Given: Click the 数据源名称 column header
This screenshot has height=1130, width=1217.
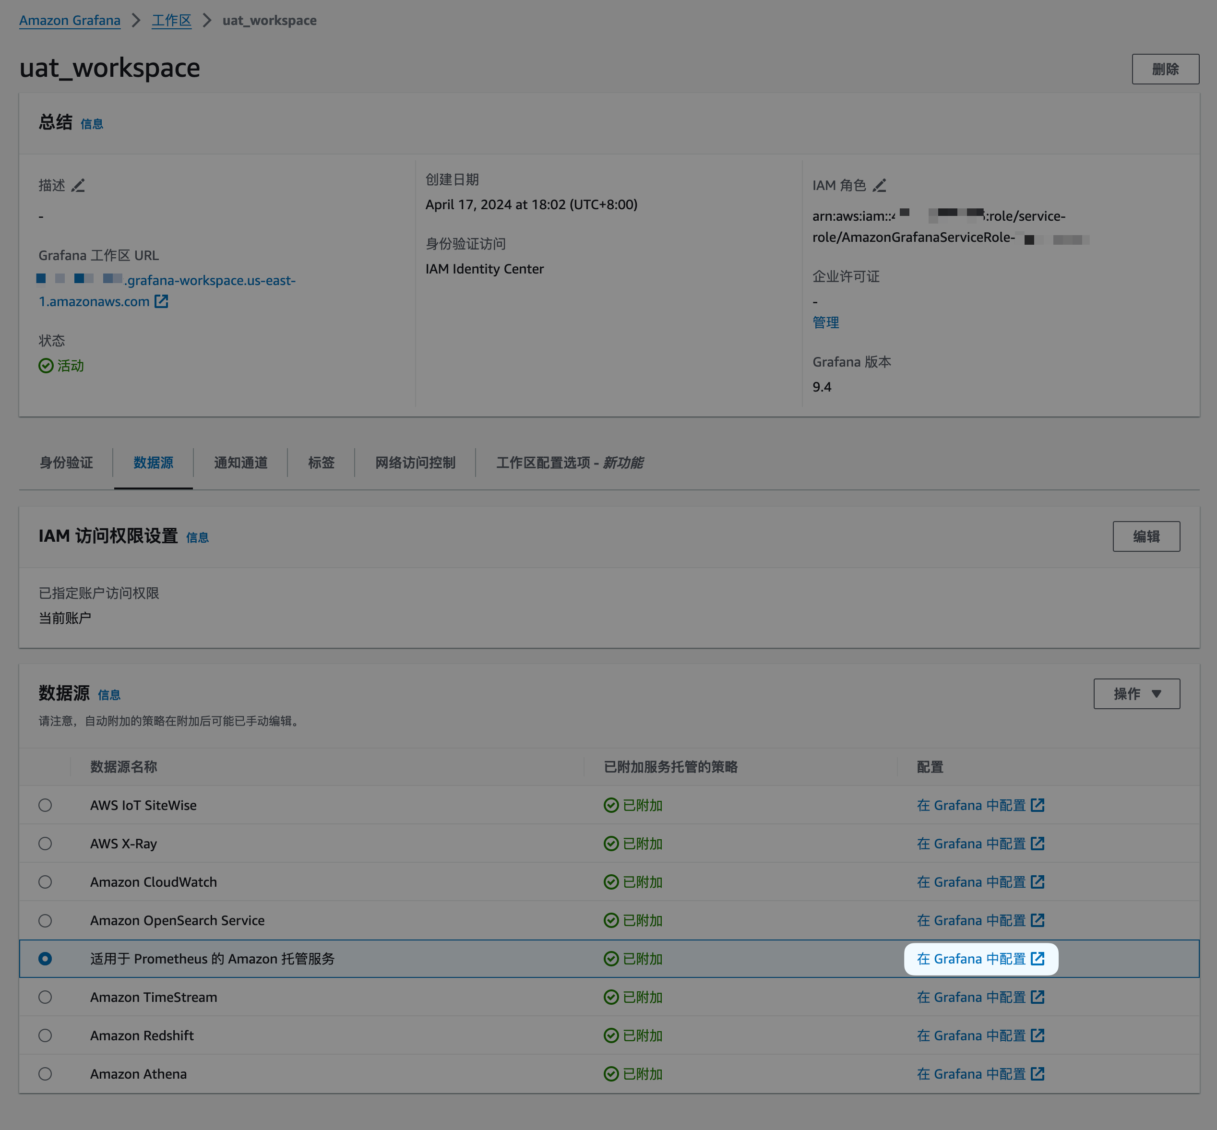Looking at the screenshot, I should click(123, 767).
